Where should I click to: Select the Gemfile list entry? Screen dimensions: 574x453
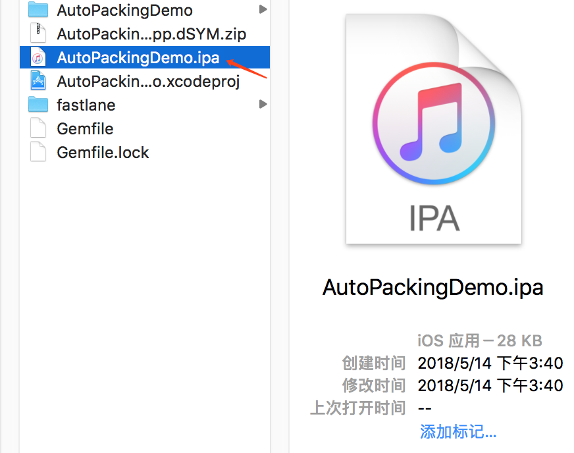click(86, 128)
